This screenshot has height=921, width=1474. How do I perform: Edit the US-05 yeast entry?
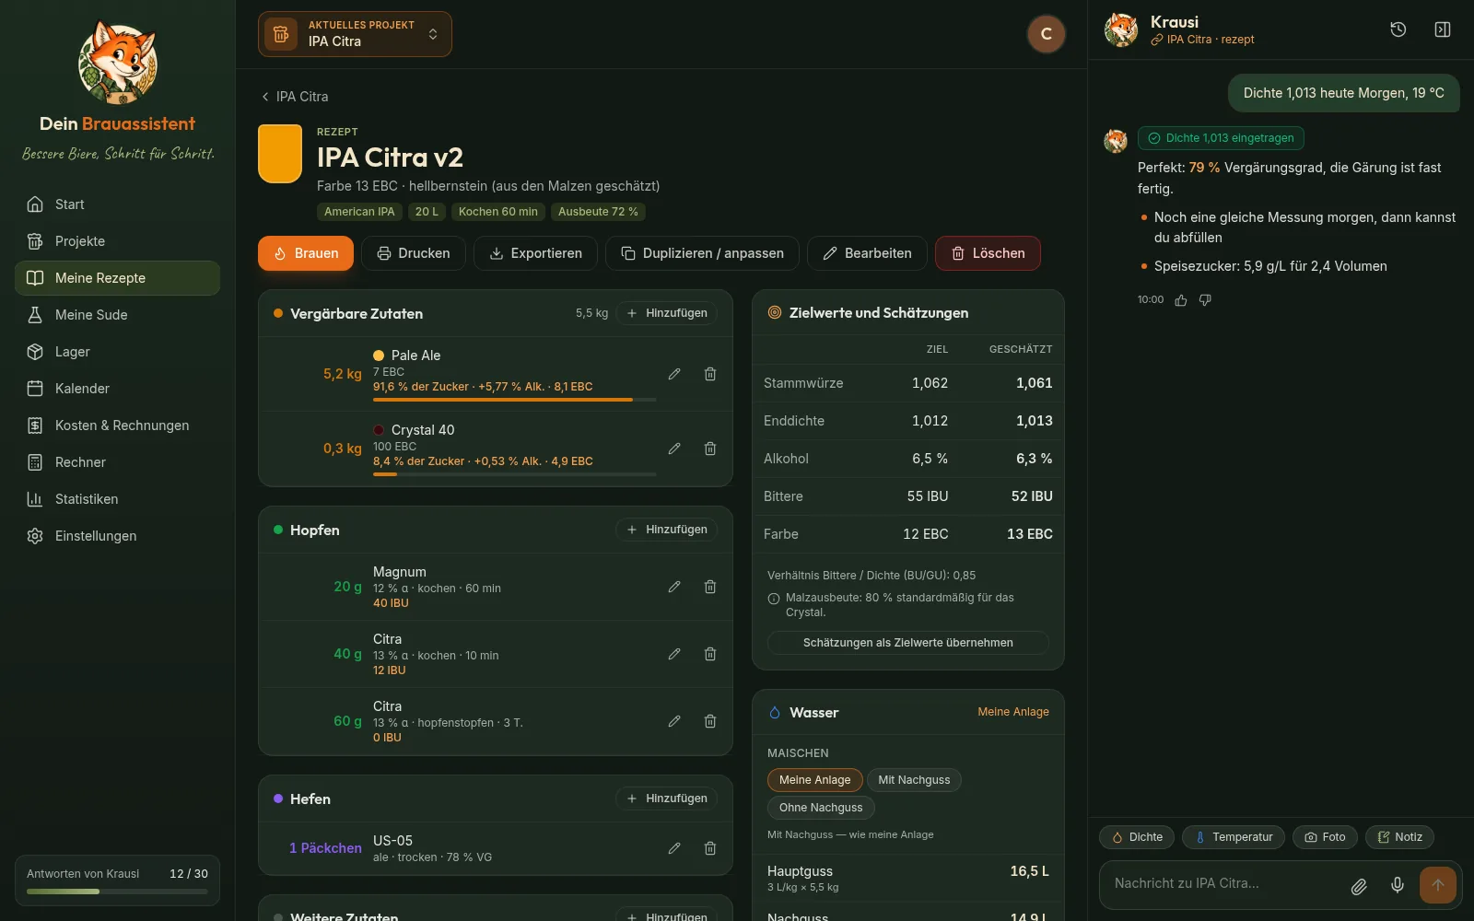tap(674, 848)
